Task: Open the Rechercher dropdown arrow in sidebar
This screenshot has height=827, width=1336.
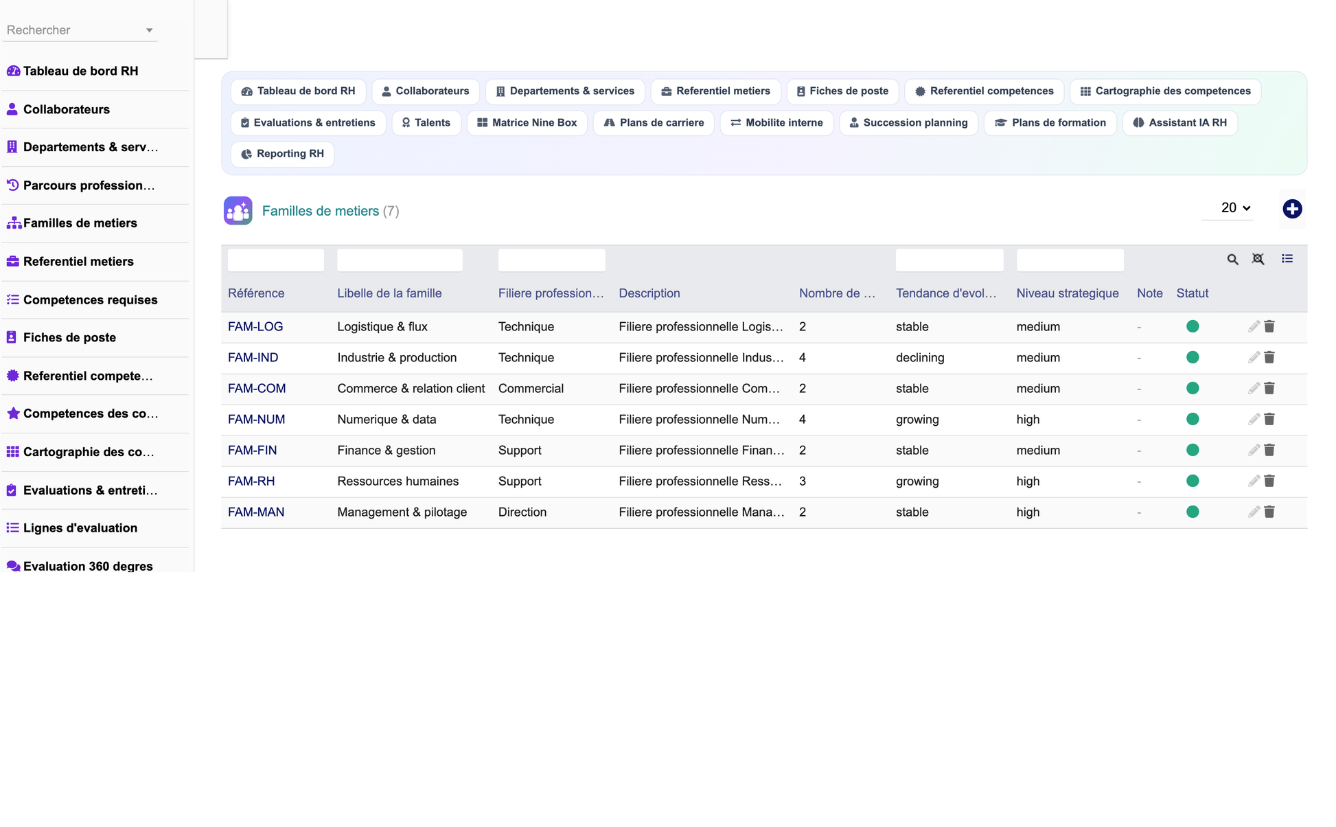Action: 149,30
